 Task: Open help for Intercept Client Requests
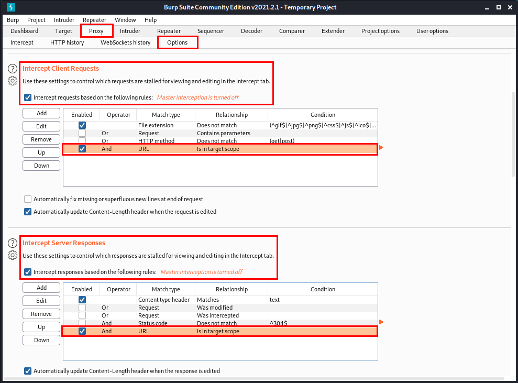coord(13,69)
